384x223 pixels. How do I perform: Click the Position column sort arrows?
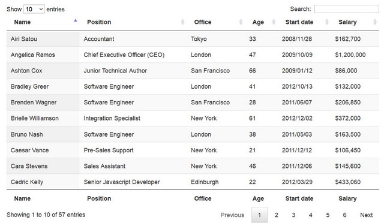[x=182, y=22]
